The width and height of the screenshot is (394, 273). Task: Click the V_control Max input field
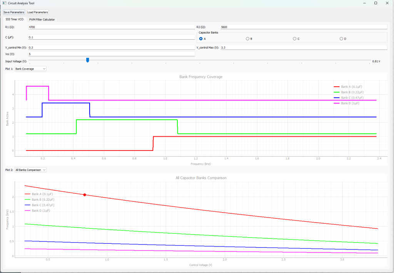[x=303, y=48]
